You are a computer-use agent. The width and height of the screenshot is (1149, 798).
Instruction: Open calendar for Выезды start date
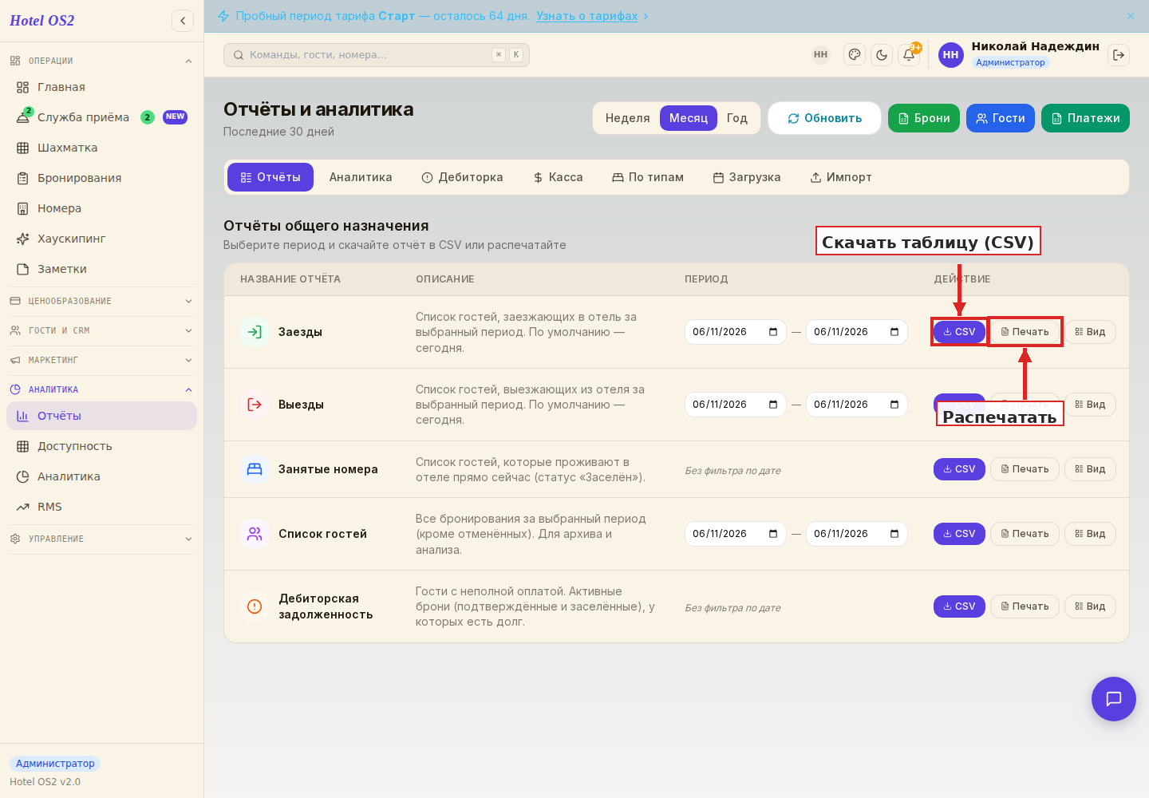pyautogui.click(x=773, y=405)
